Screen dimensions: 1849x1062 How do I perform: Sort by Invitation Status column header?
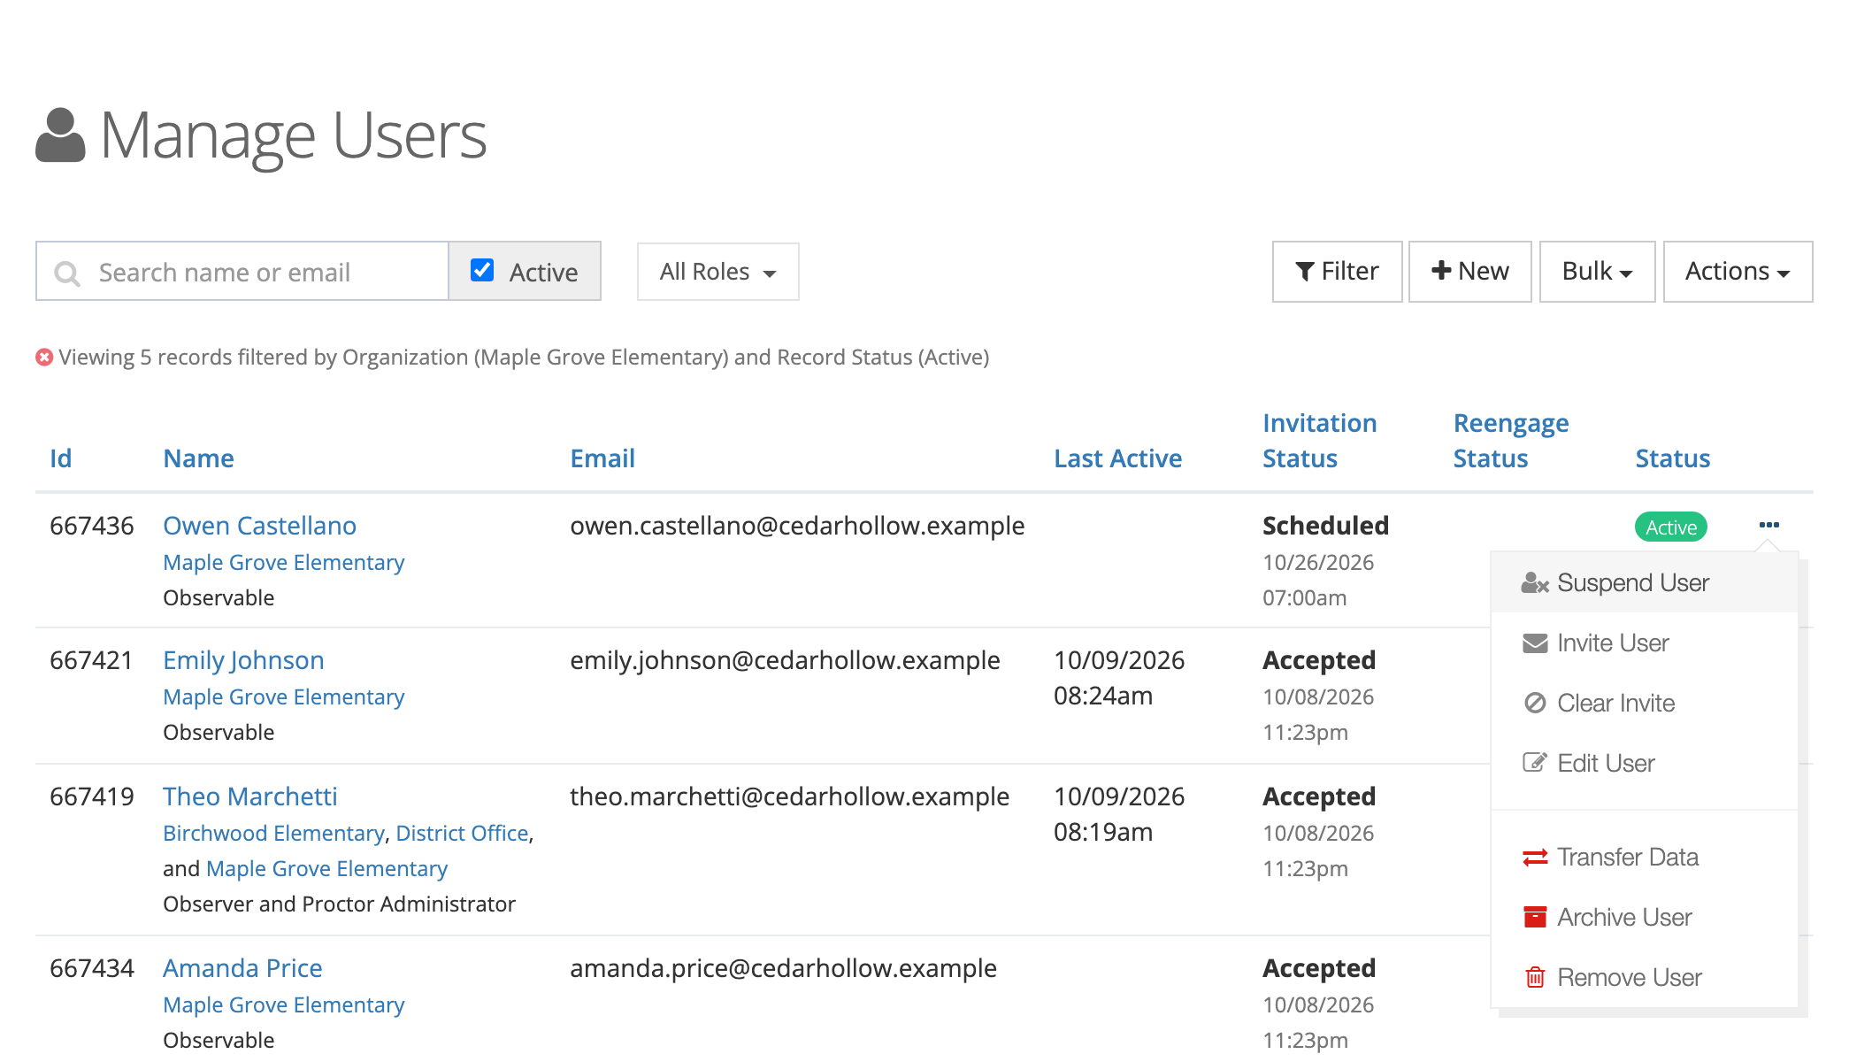coord(1319,441)
